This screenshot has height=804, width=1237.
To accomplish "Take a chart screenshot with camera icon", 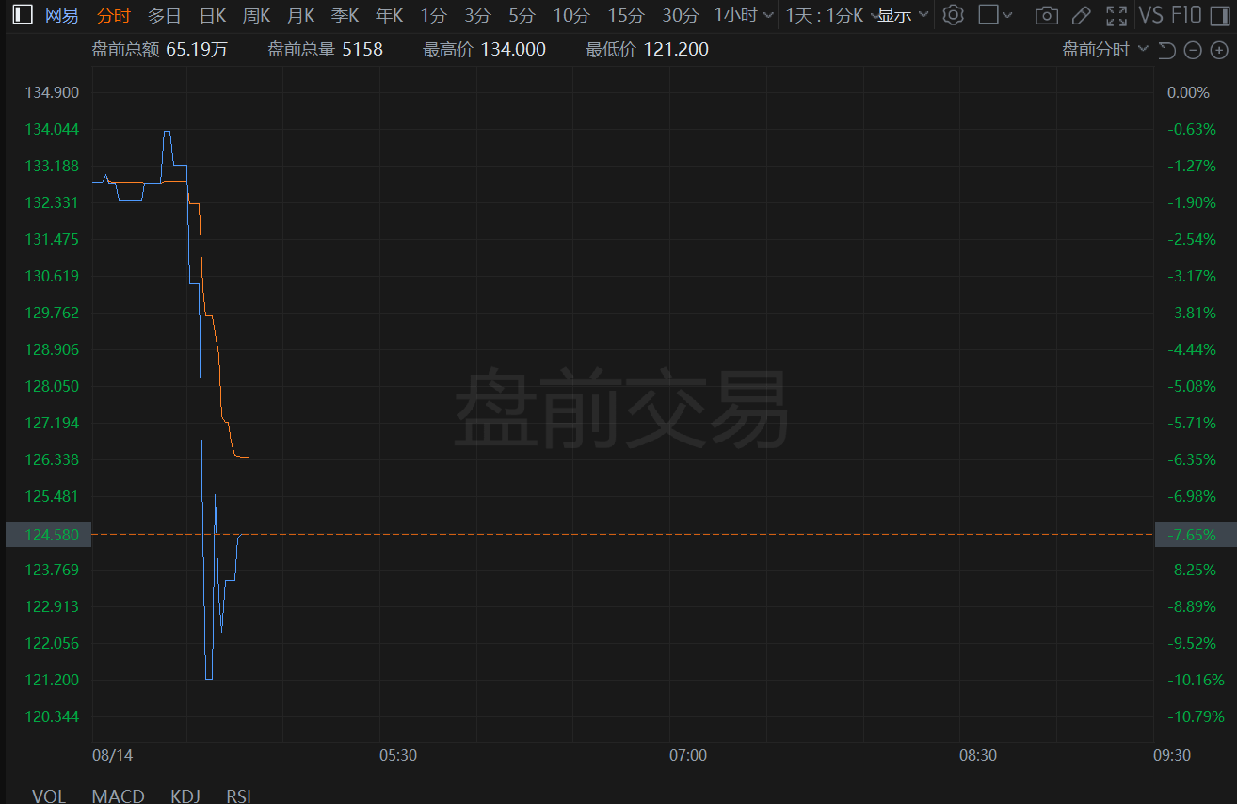I will click(1045, 15).
